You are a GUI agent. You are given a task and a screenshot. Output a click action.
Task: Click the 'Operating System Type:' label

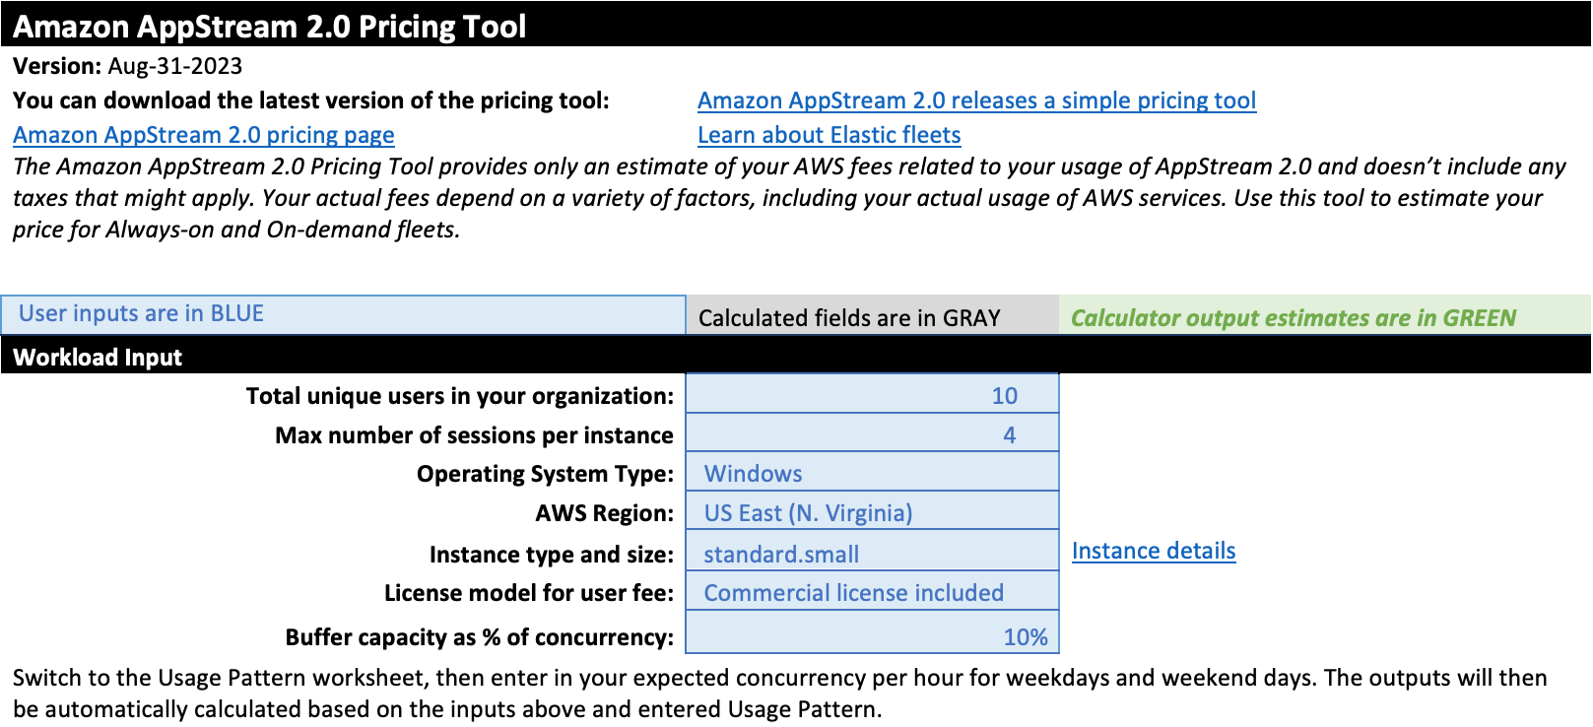[x=546, y=474]
